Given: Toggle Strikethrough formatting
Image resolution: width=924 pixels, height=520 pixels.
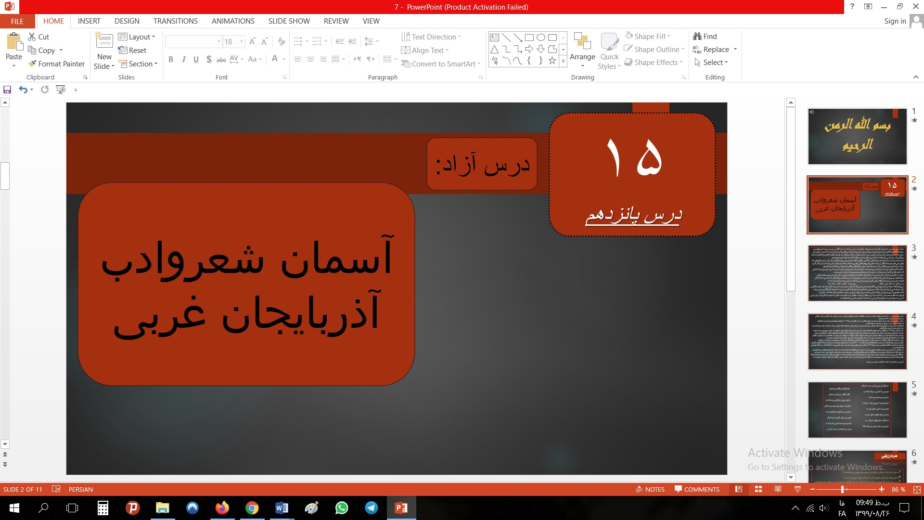Looking at the screenshot, I should pos(221,59).
